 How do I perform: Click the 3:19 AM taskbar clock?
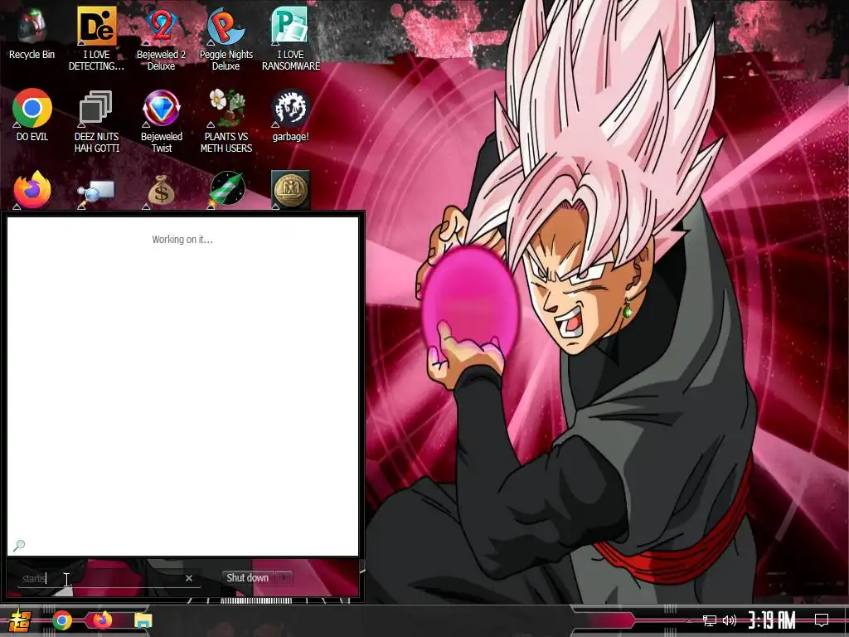(x=772, y=620)
